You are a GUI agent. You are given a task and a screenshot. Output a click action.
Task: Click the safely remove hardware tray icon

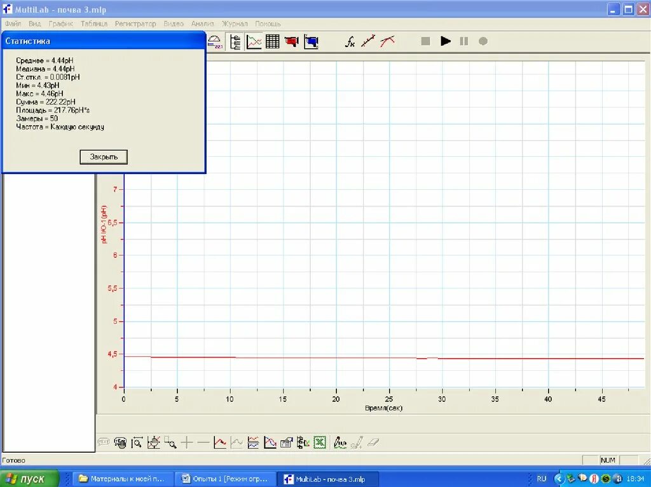pos(571,479)
